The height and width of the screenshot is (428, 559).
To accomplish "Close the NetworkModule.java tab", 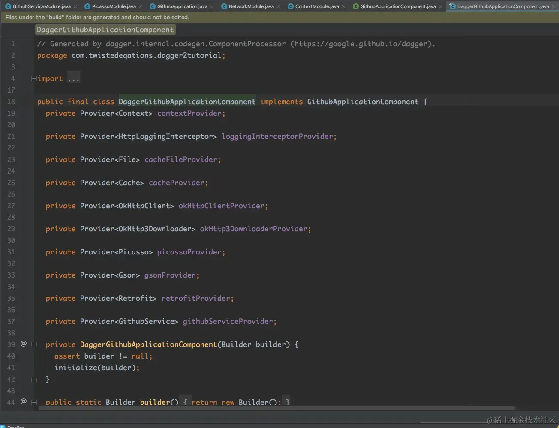I will pos(279,6).
